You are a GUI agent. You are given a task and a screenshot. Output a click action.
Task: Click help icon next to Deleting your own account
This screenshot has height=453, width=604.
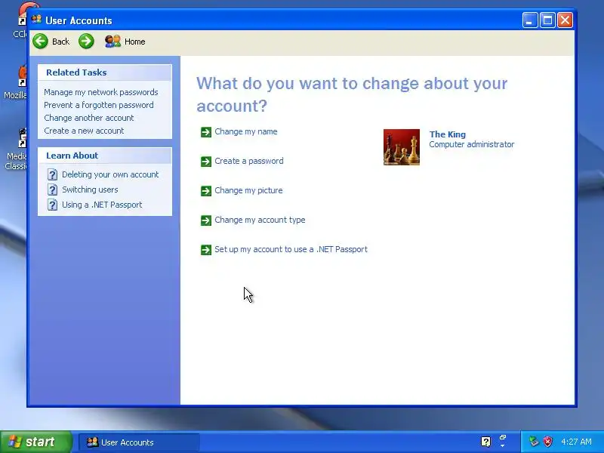point(52,174)
